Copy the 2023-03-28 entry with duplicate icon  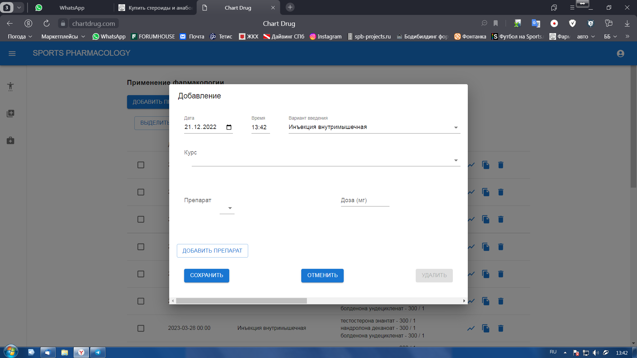coord(486,328)
